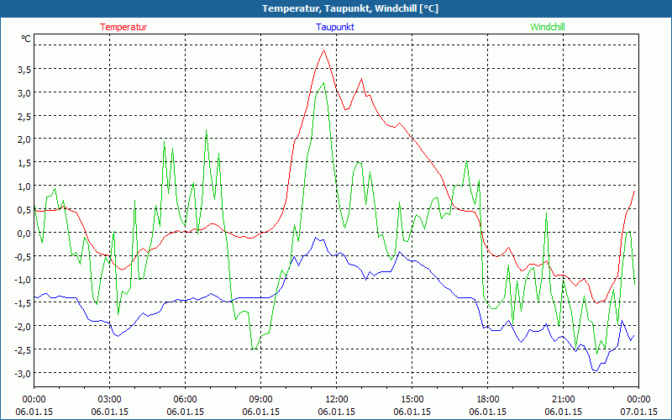The image size is (672, 420).
Task: Select the blue 'Taupunkt' legend label
Action: [335, 27]
